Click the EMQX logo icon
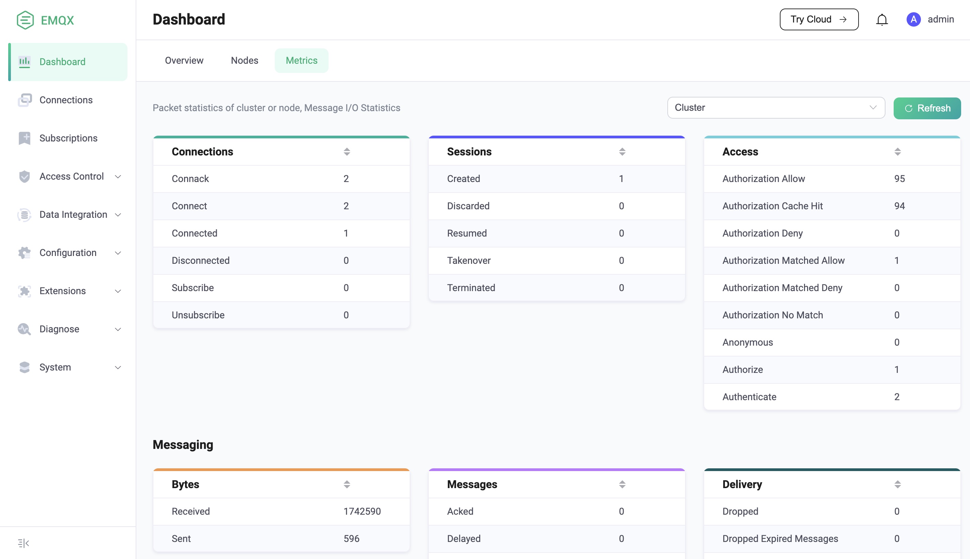The image size is (970, 559). tap(25, 20)
